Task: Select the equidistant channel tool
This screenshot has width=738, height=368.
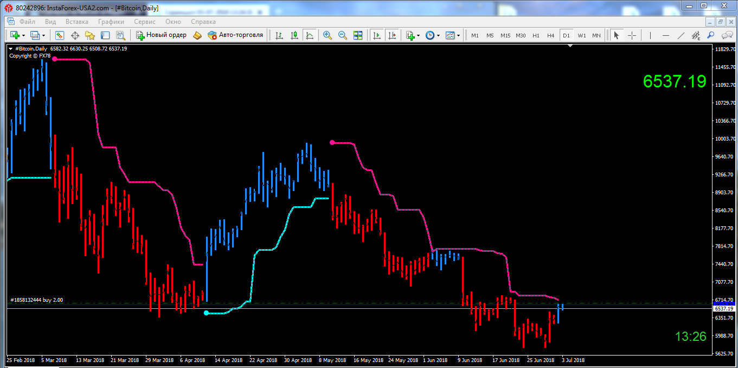Action: point(696,35)
